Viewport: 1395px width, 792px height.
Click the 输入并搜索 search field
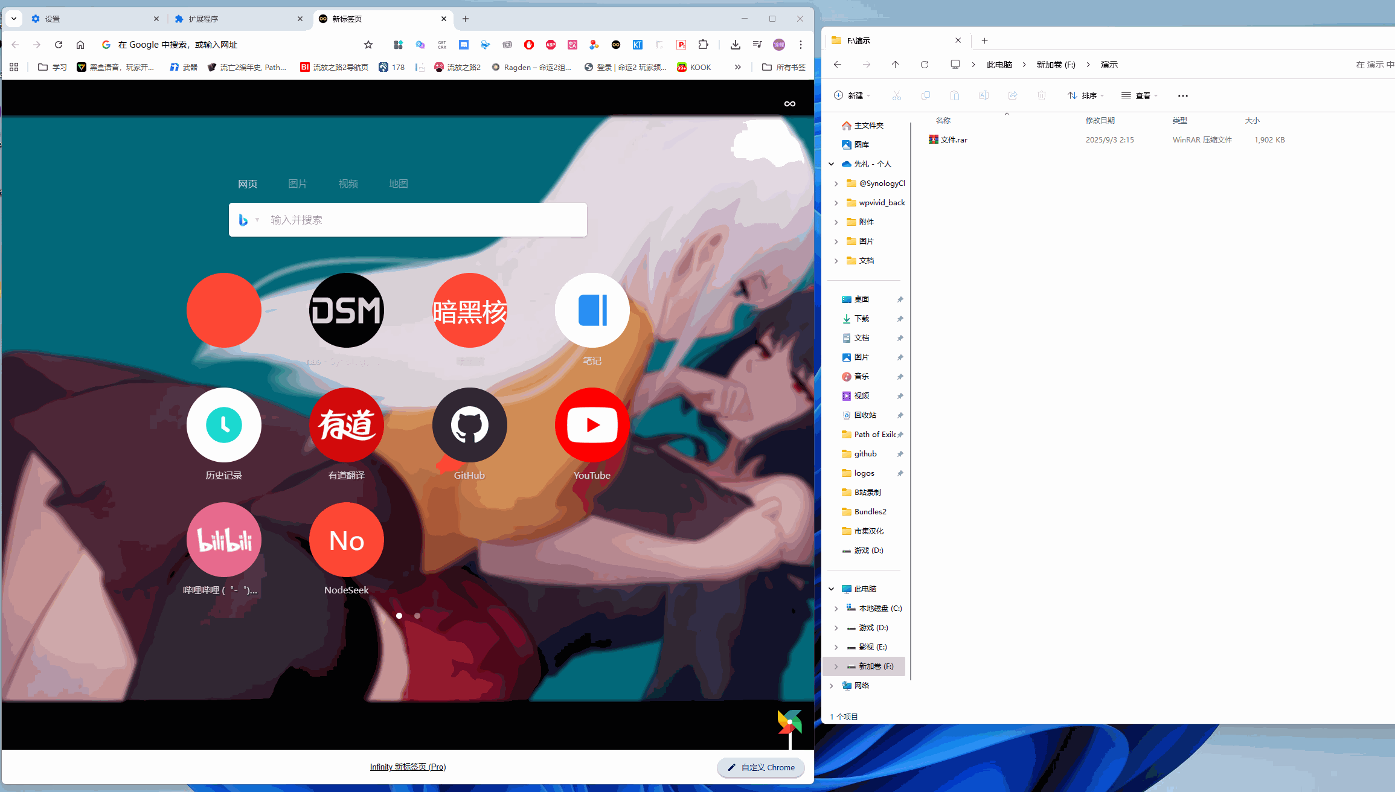(423, 220)
